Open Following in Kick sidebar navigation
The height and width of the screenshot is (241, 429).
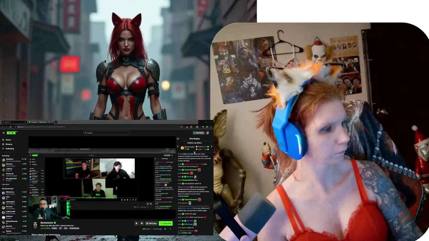(8, 149)
